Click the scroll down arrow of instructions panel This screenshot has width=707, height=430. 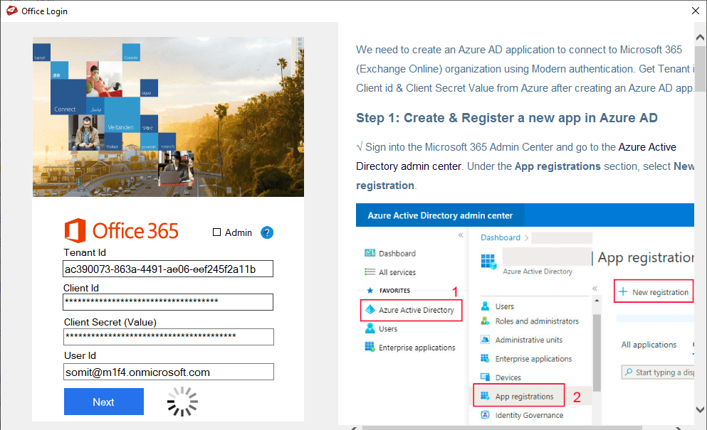click(x=700, y=409)
